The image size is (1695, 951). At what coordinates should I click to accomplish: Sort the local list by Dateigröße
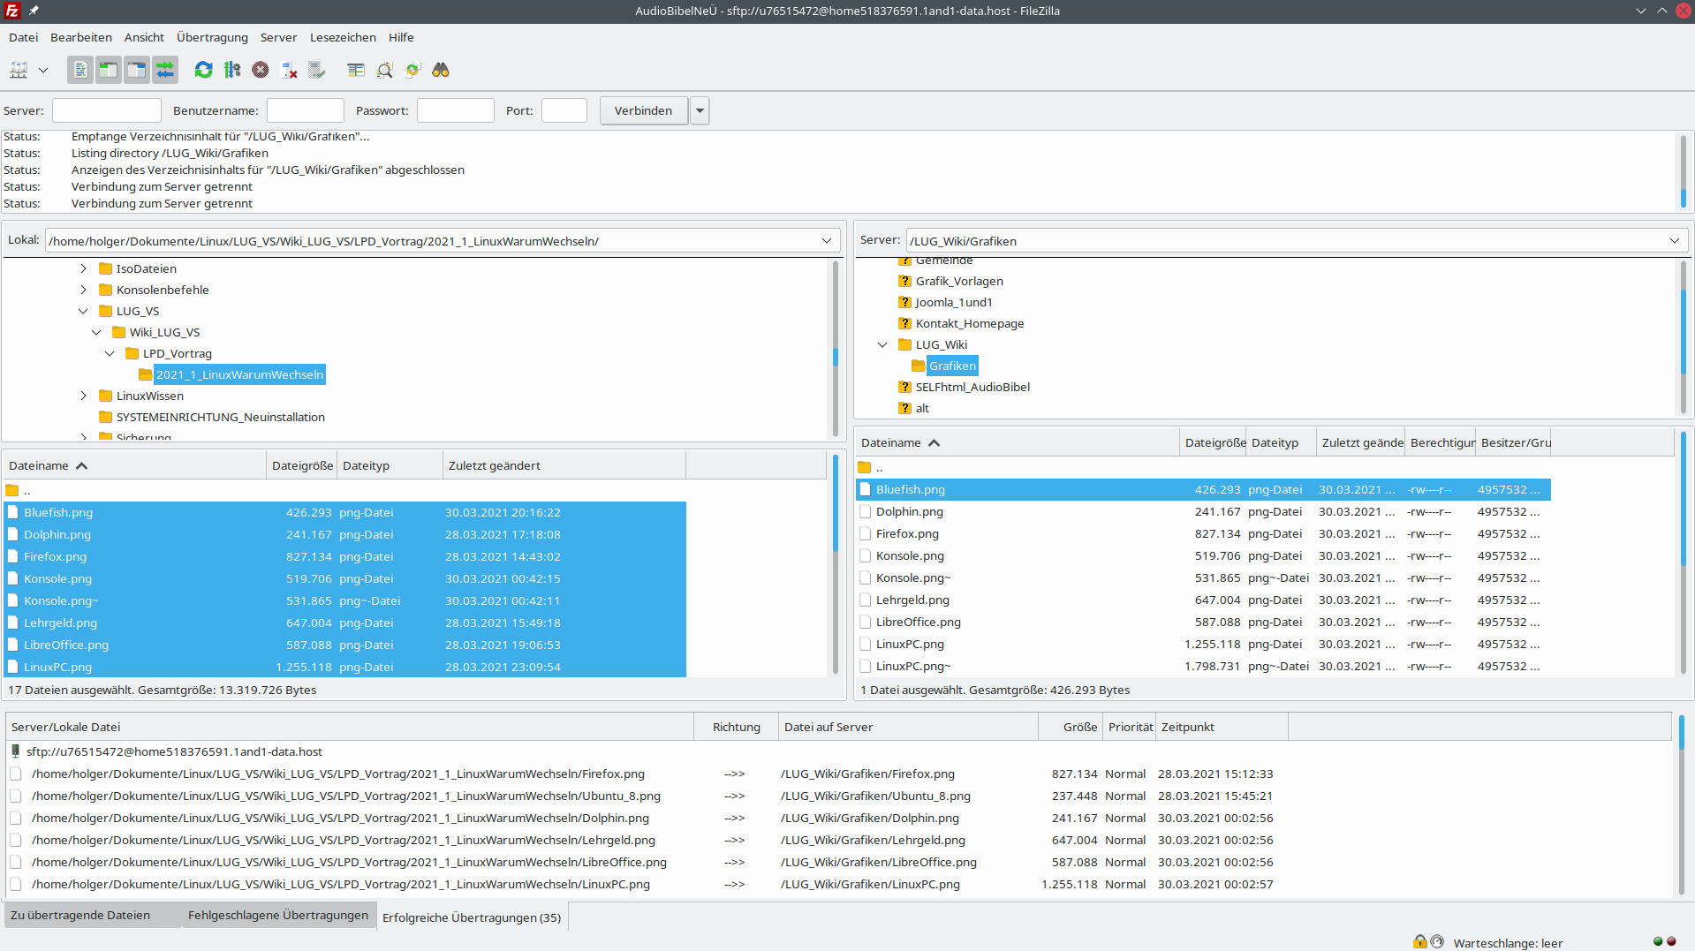pyautogui.click(x=302, y=465)
